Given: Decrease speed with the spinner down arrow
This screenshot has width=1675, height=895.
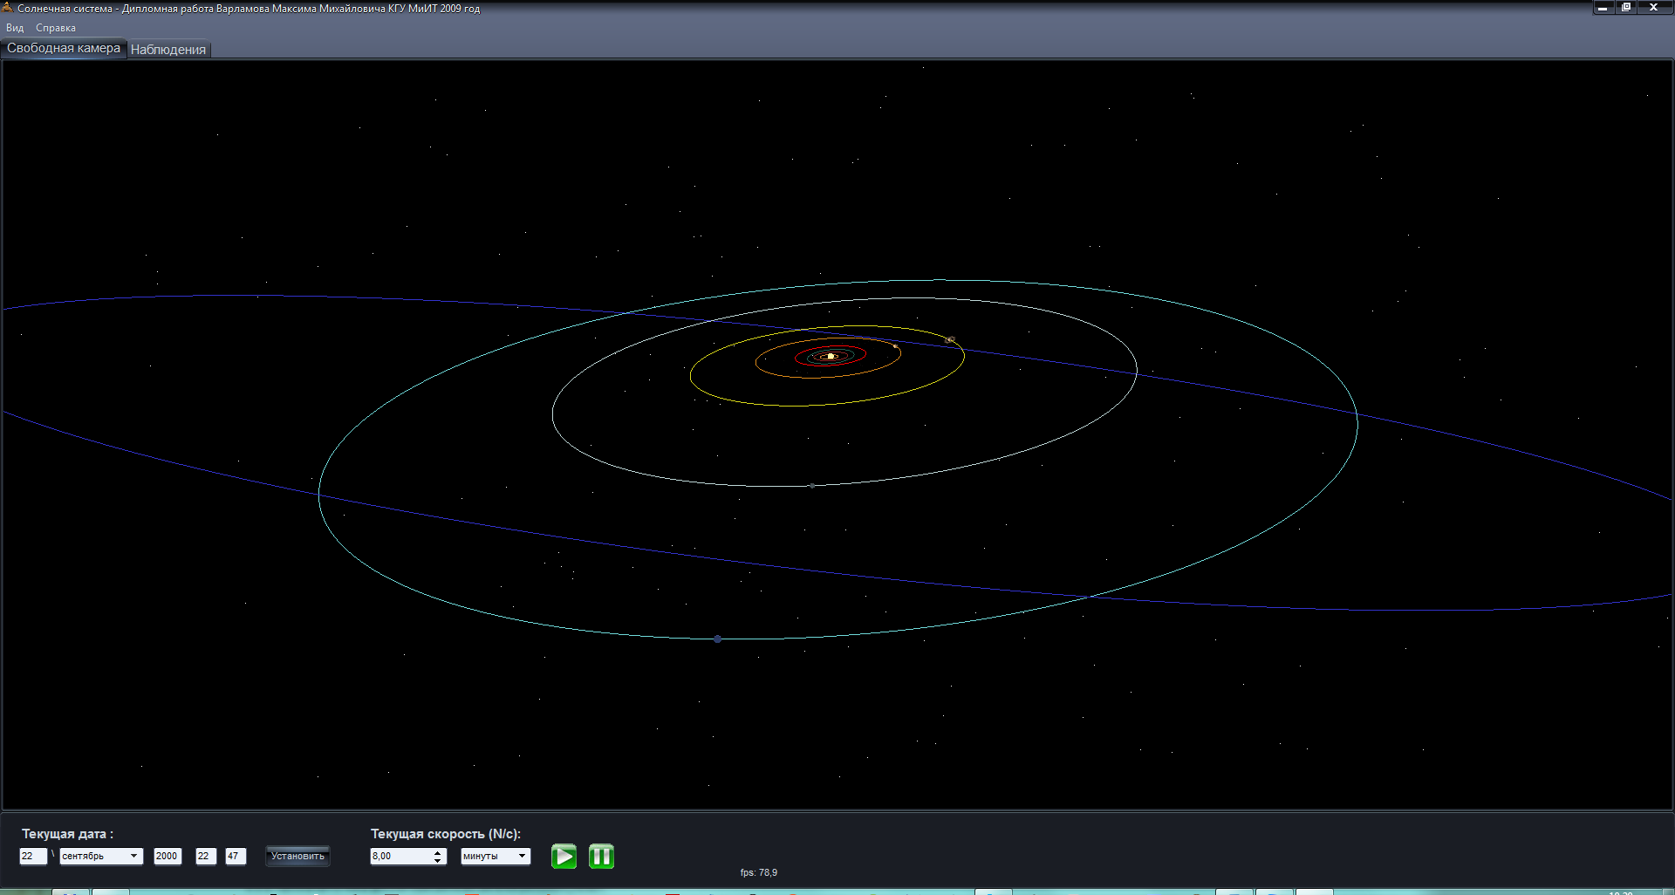Looking at the screenshot, I should (438, 860).
